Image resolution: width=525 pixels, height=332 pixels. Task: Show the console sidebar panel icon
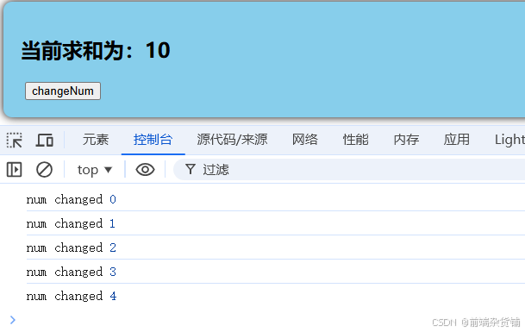[x=14, y=170]
